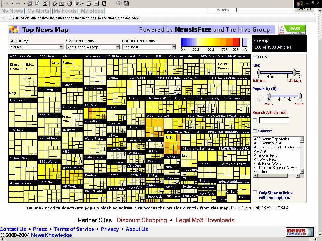This screenshot has width=322, height=241.
Task: Click the Messenger toolbar icon
Action: (126, 3)
